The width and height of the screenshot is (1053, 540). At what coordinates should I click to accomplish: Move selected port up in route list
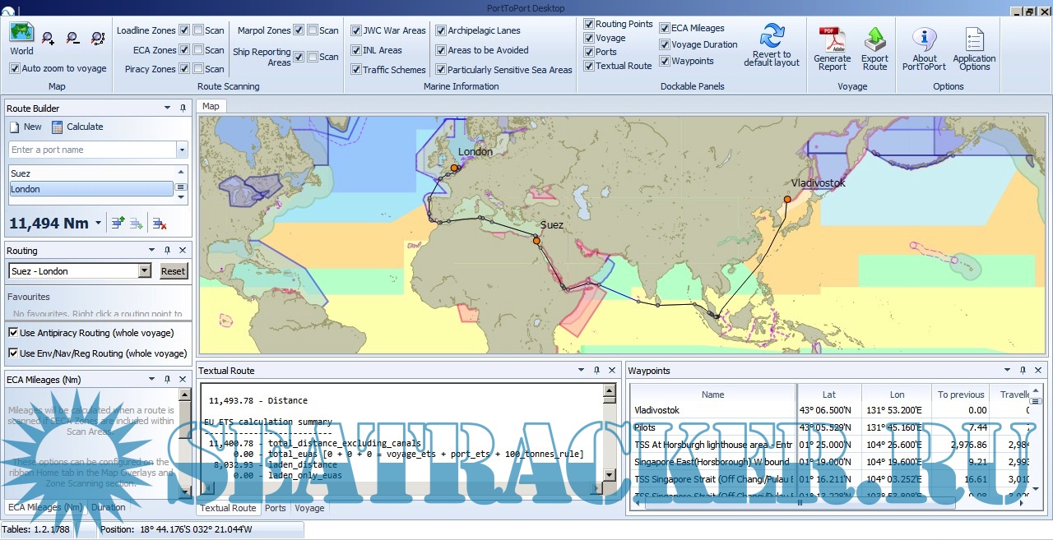tap(118, 223)
